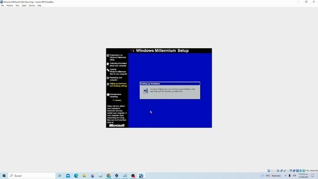Open File Explorer from taskbar

[84, 176]
